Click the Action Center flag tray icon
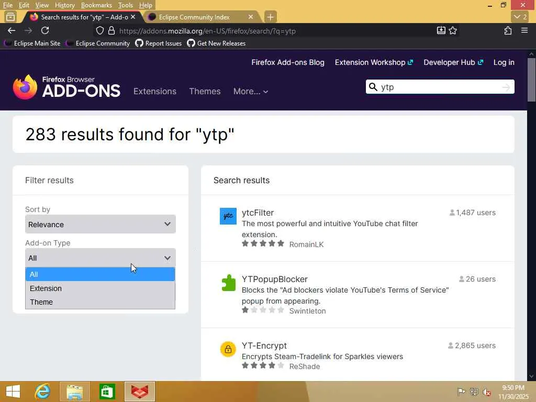Viewport: 536px width, 402px height. pos(461,392)
